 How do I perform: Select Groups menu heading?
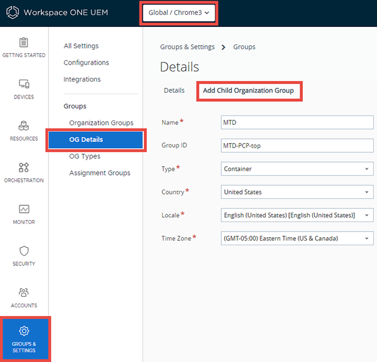(75, 106)
